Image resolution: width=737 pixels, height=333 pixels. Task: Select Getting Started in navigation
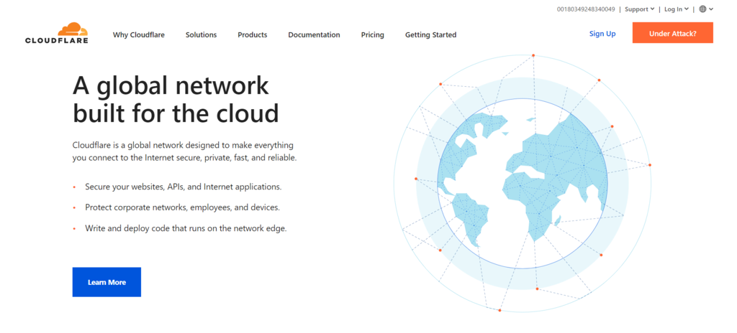430,34
